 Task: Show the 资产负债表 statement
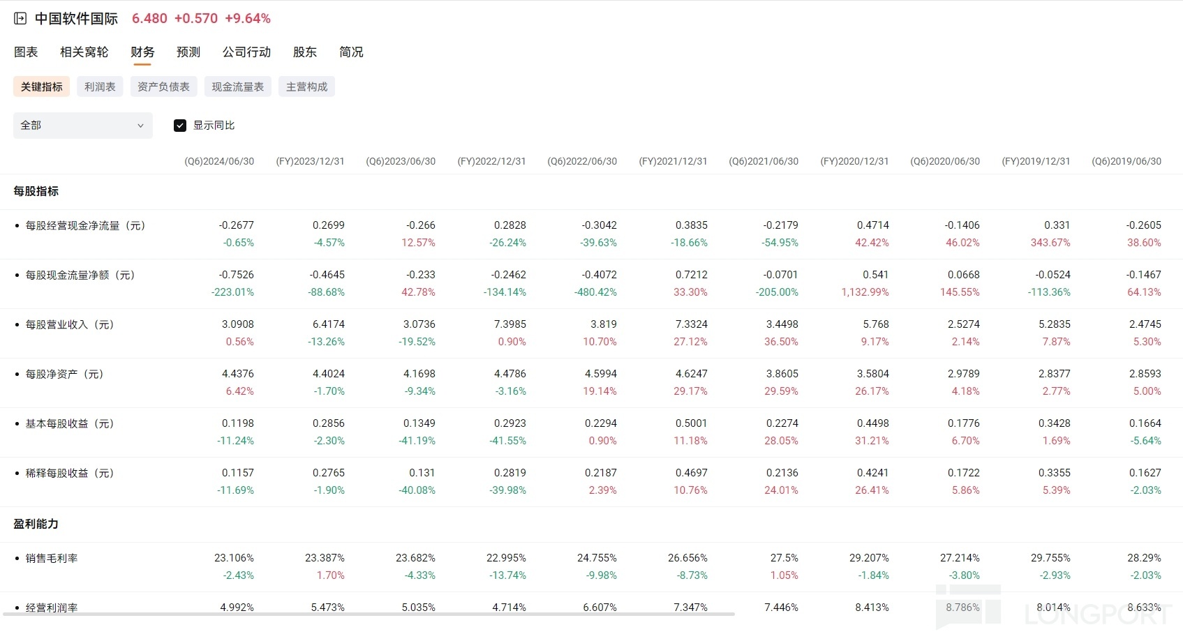pyautogui.click(x=163, y=86)
